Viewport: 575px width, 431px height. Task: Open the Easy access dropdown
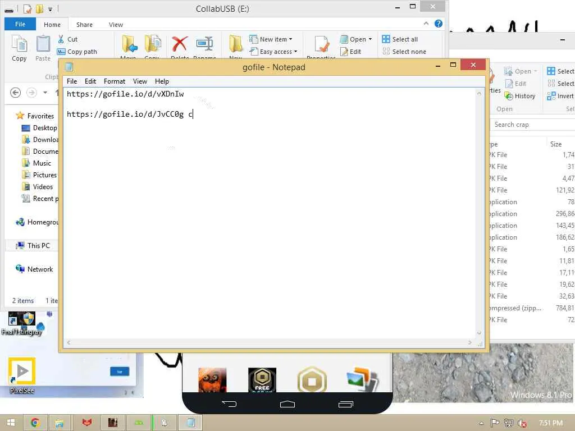point(273,52)
